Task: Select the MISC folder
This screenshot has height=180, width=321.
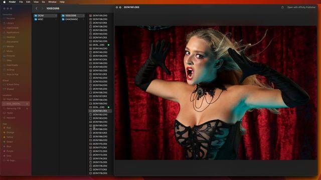Action: [x=46, y=19]
